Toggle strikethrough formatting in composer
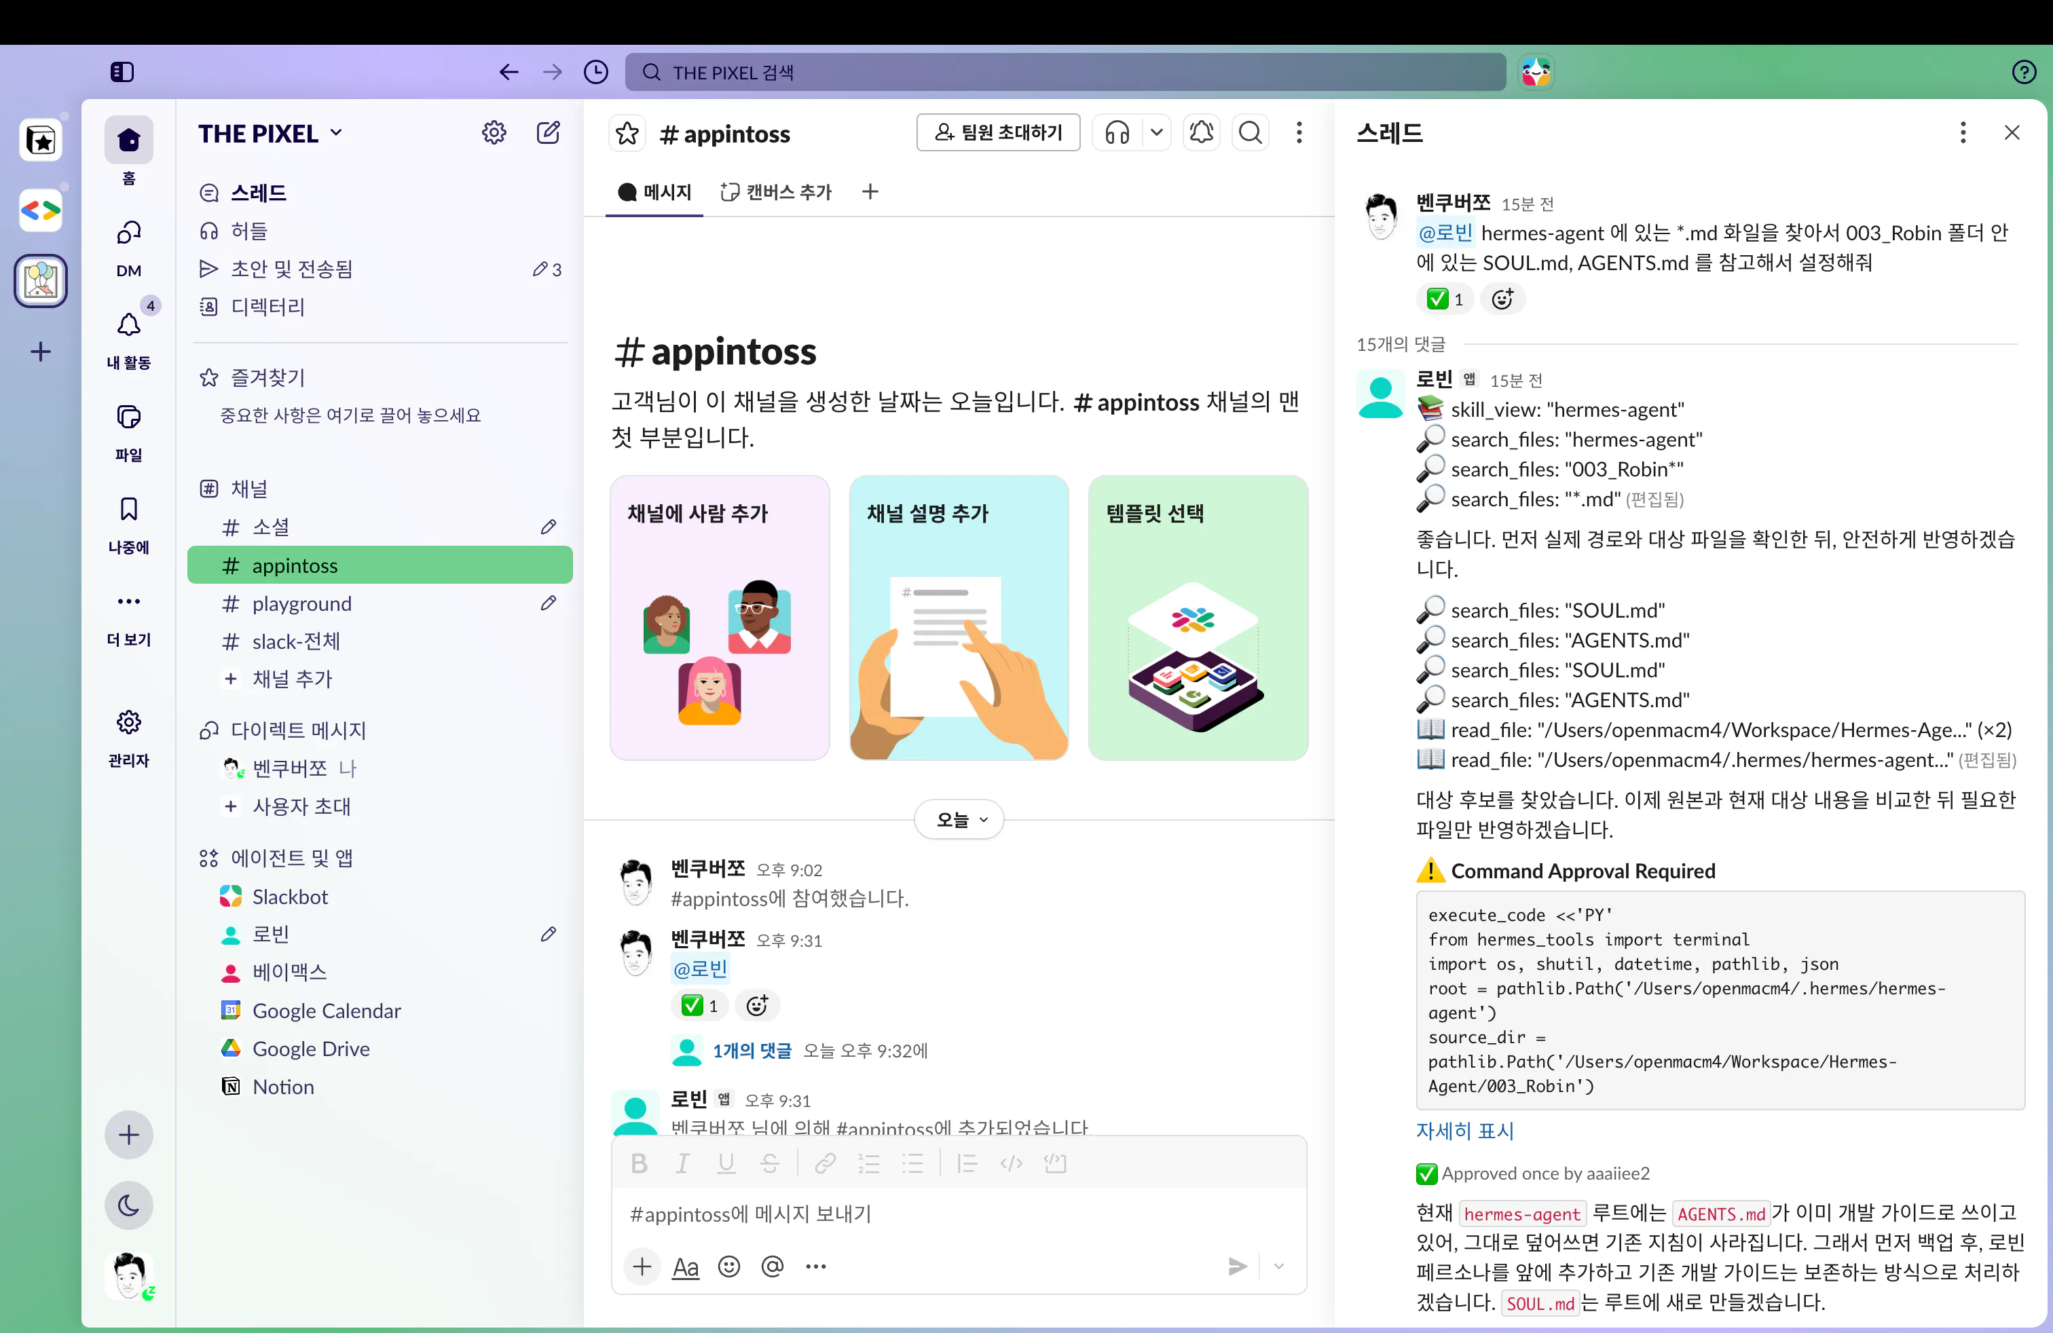The image size is (2053, 1333). pos(769,1164)
